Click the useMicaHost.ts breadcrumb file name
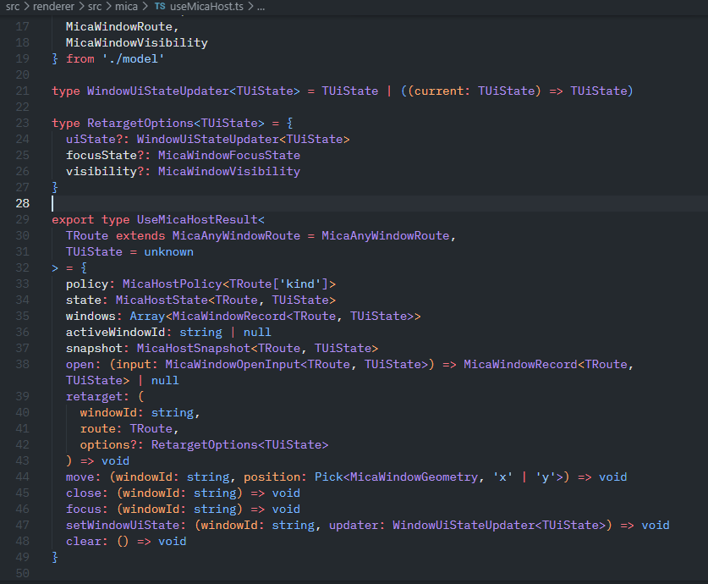The height and width of the screenshot is (584, 708). coord(206,6)
